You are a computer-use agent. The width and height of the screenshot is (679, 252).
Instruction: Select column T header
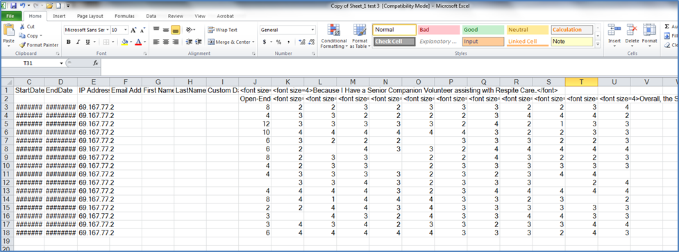click(x=581, y=82)
